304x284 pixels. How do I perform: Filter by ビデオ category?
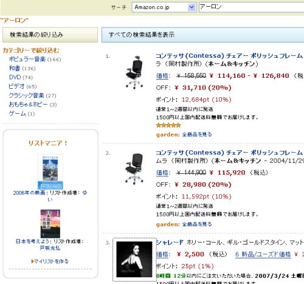click(x=16, y=86)
